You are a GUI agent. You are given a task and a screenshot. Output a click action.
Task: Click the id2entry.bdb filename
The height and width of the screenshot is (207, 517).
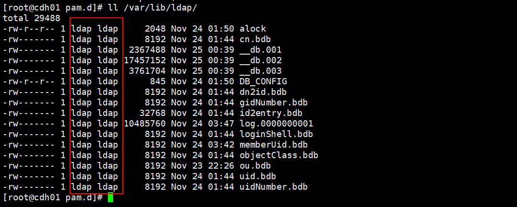pyautogui.click(x=271, y=113)
